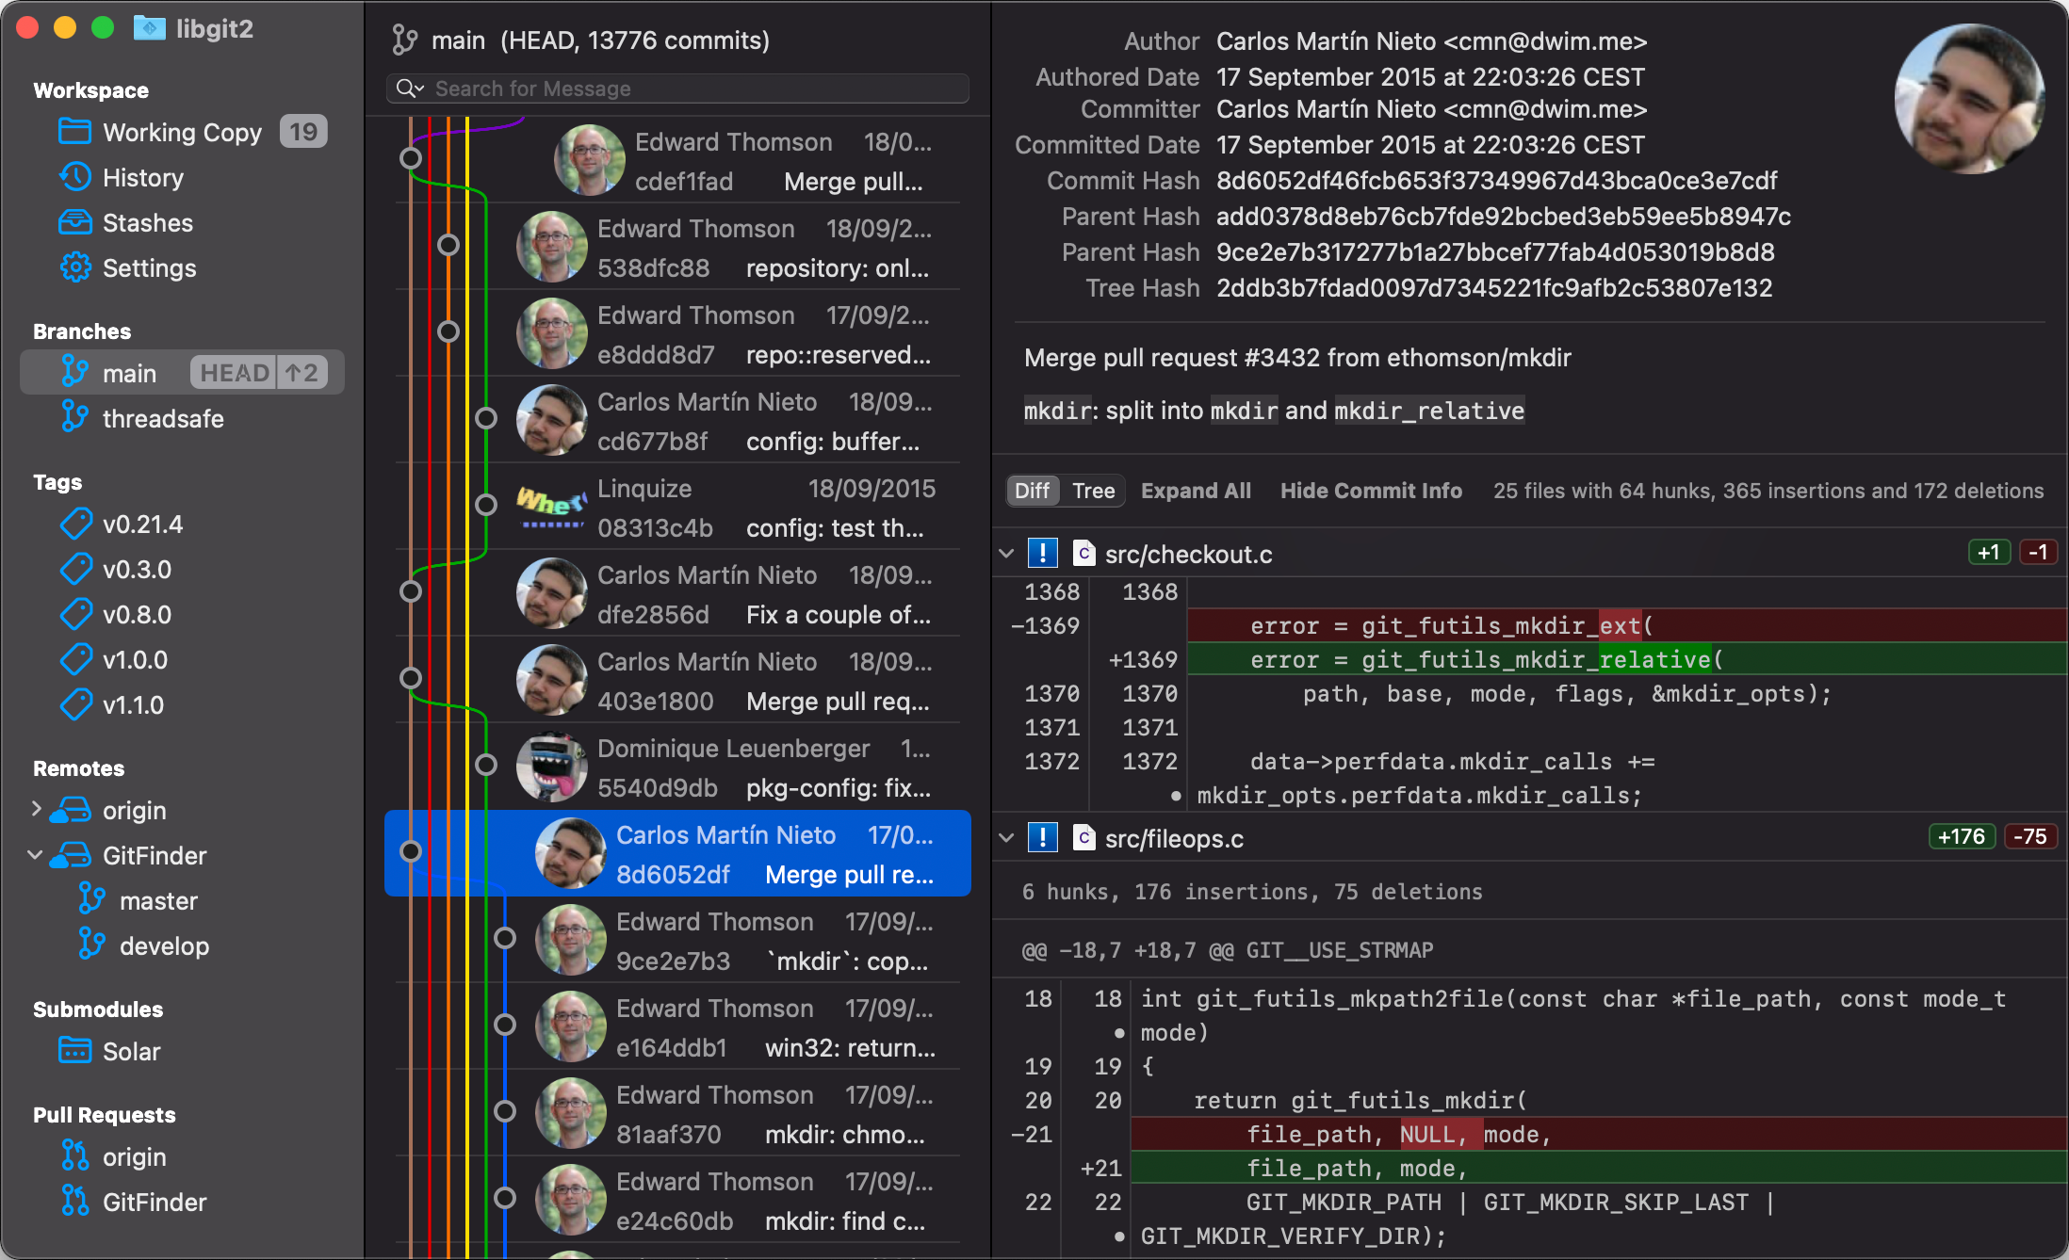2069x1260 pixels.
Task: Select the main branch row
Action: coord(182,373)
